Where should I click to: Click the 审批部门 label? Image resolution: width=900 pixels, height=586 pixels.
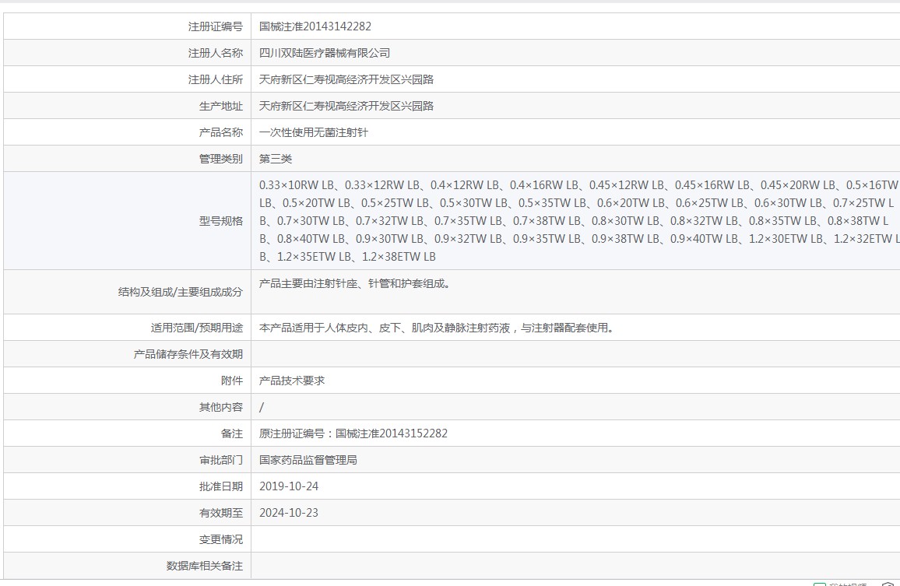click(x=221, y=460)
